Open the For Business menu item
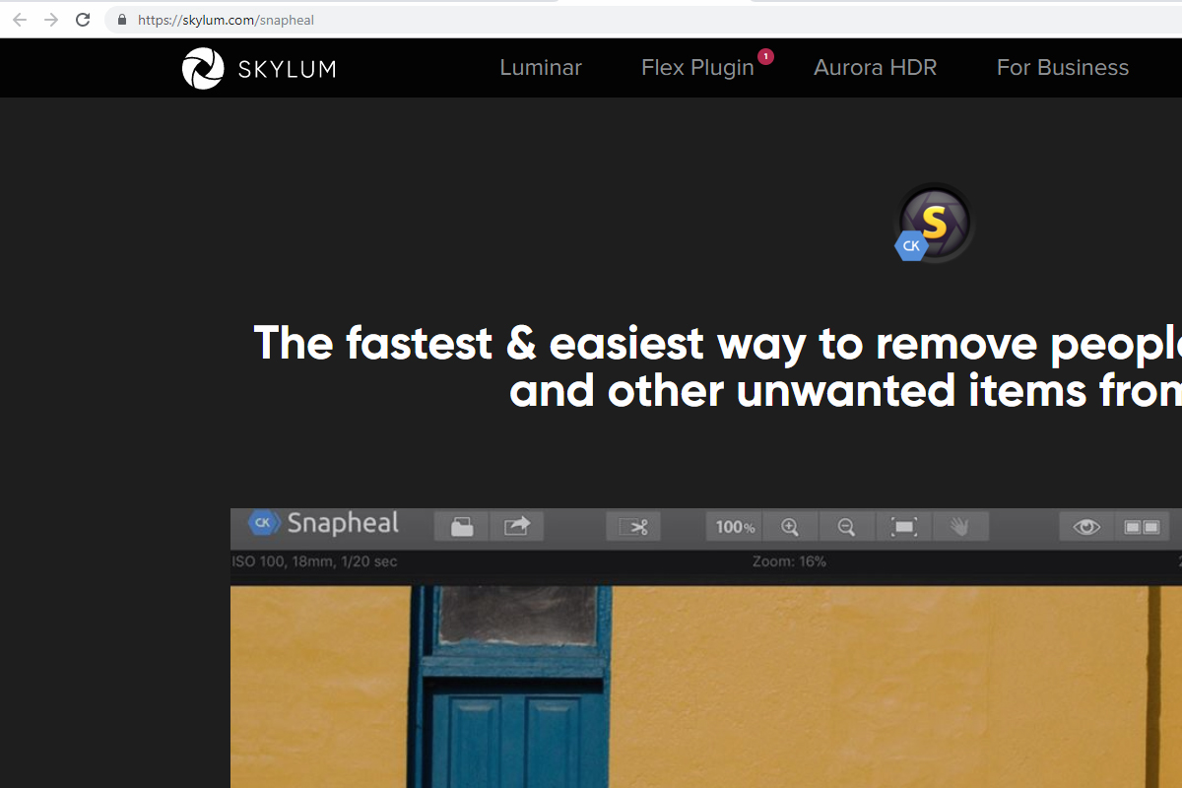Image resolution: width=1182 pixels, height=788 pixels. (x=1063, y=68)
